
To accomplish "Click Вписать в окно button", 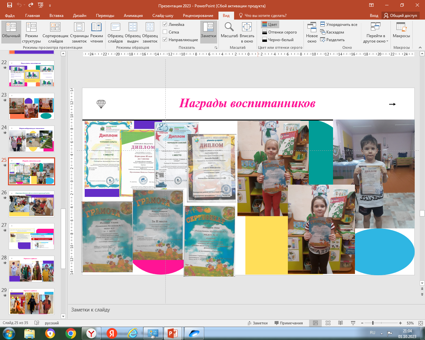I will point(247,32).
